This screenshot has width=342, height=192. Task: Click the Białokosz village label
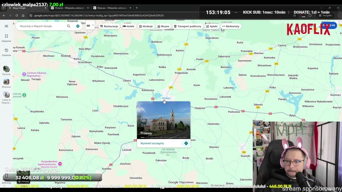157,42
